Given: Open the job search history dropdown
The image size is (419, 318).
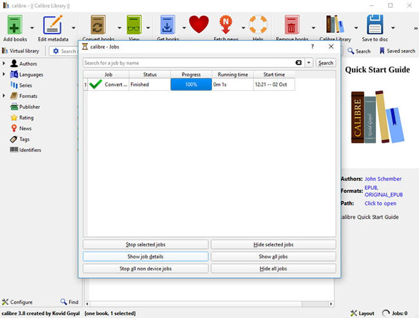Looking at the screenshot, I should [x=309, y=63].
